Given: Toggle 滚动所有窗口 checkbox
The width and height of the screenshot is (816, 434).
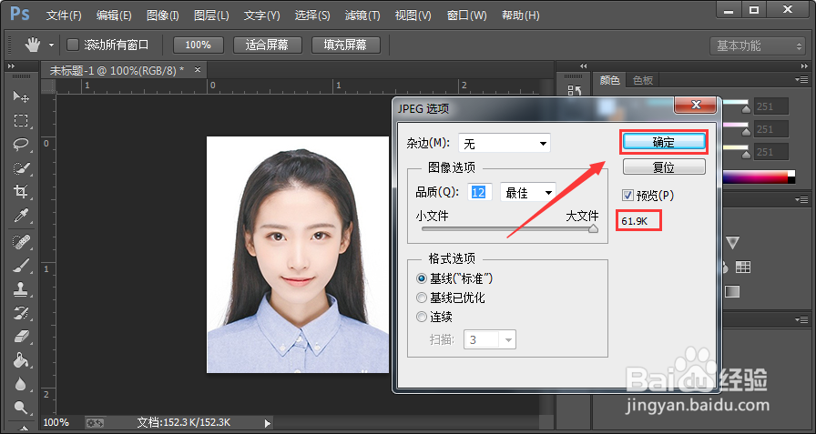Looking at the screenshot, I should click(x=73, y=45).
